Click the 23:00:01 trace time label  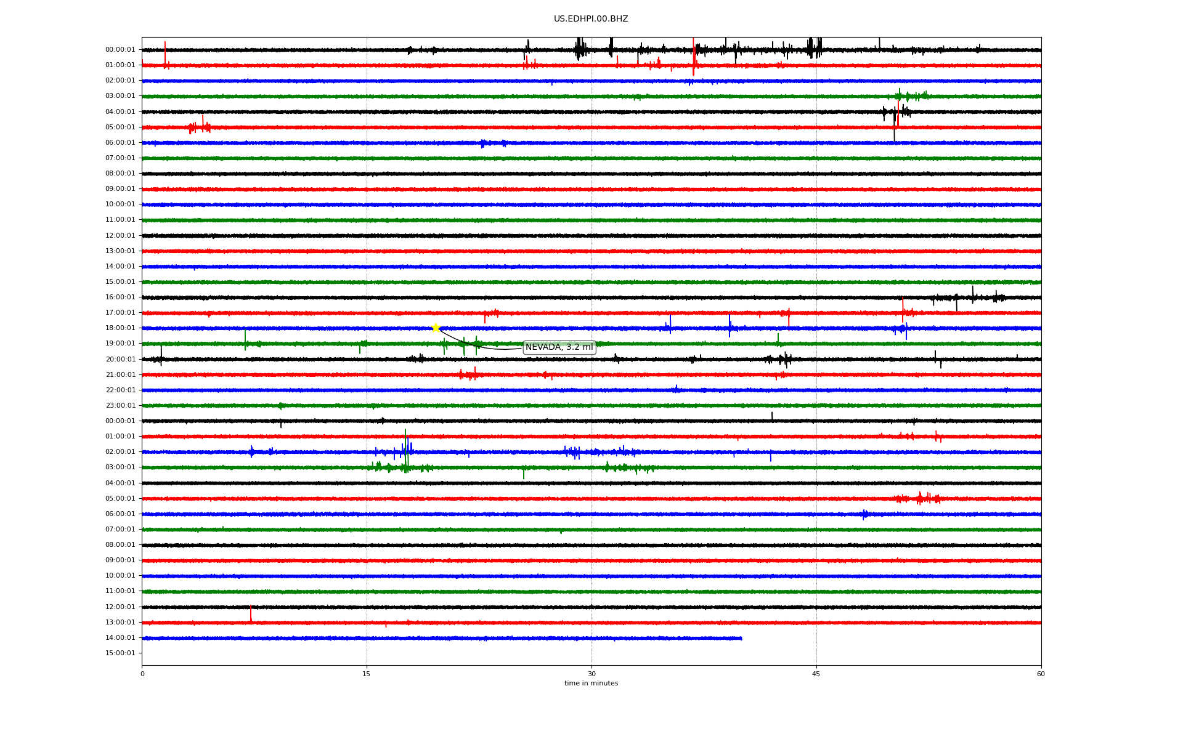point(120,405)
